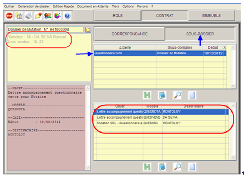
Task: Select the Questionnaire SRU row
Action: (x=125, y=53)
